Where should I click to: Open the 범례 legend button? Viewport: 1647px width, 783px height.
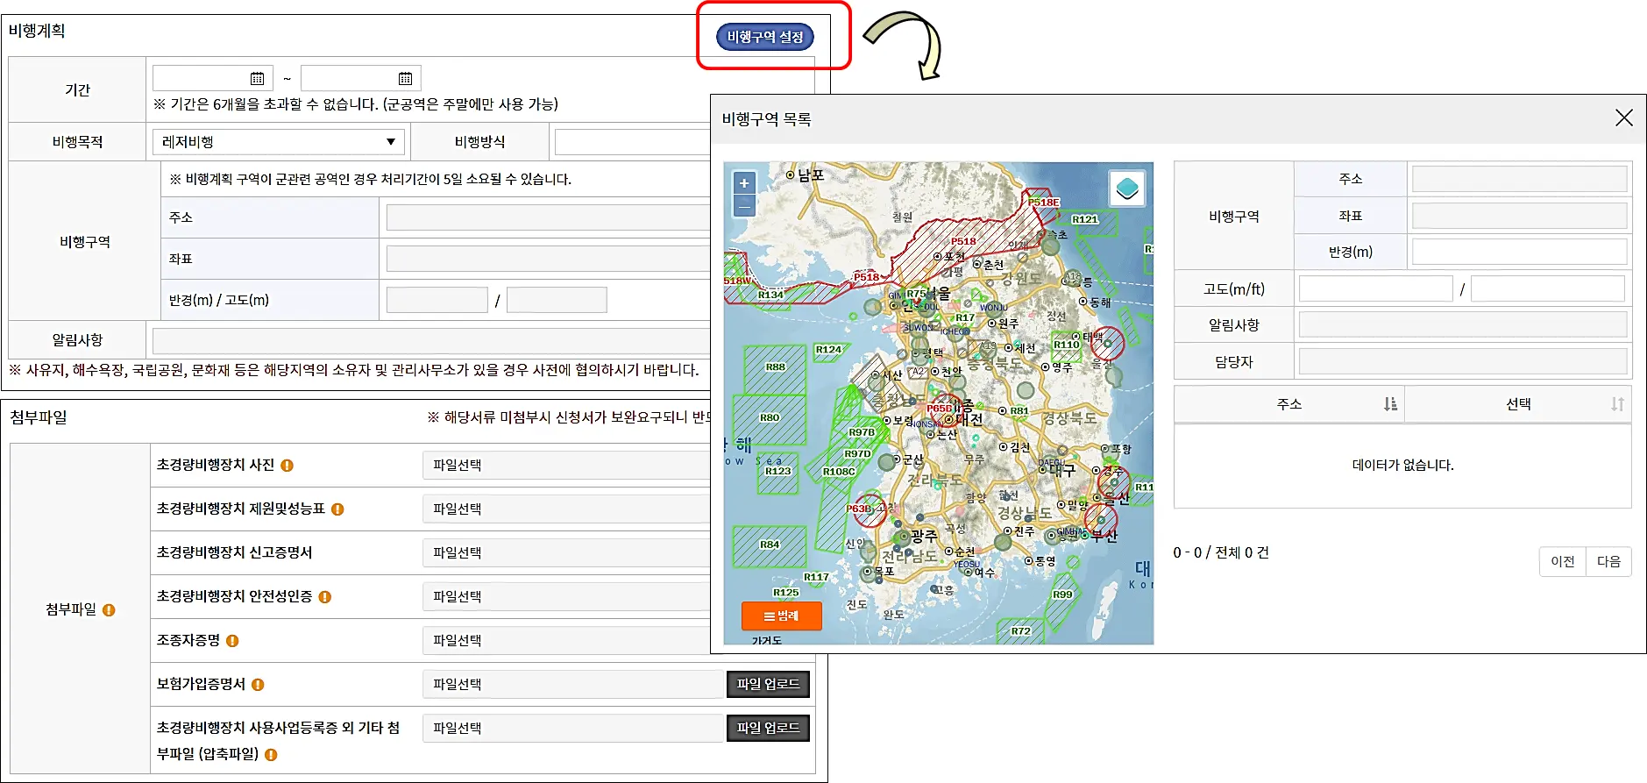click(x=781, y=616)
